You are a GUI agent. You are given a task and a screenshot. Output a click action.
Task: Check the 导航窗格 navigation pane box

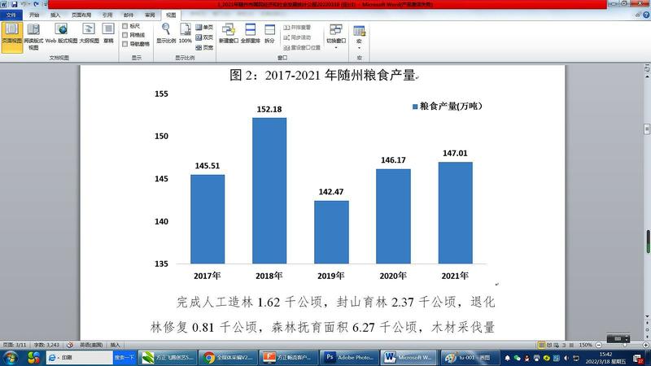[125, 44]
